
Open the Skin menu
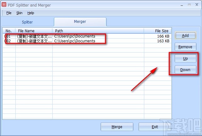(19, 13)
